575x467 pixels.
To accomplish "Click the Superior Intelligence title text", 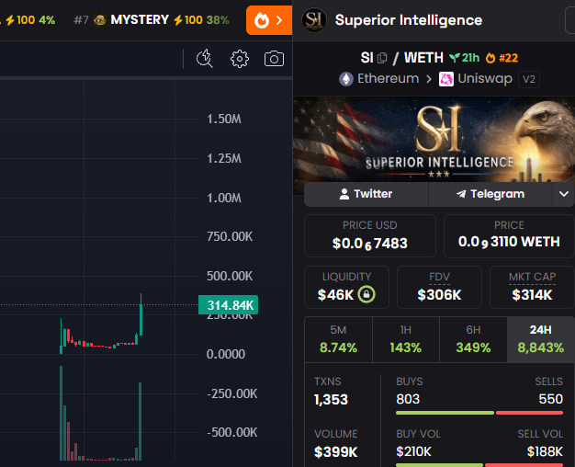I will (x=409, y=20).
